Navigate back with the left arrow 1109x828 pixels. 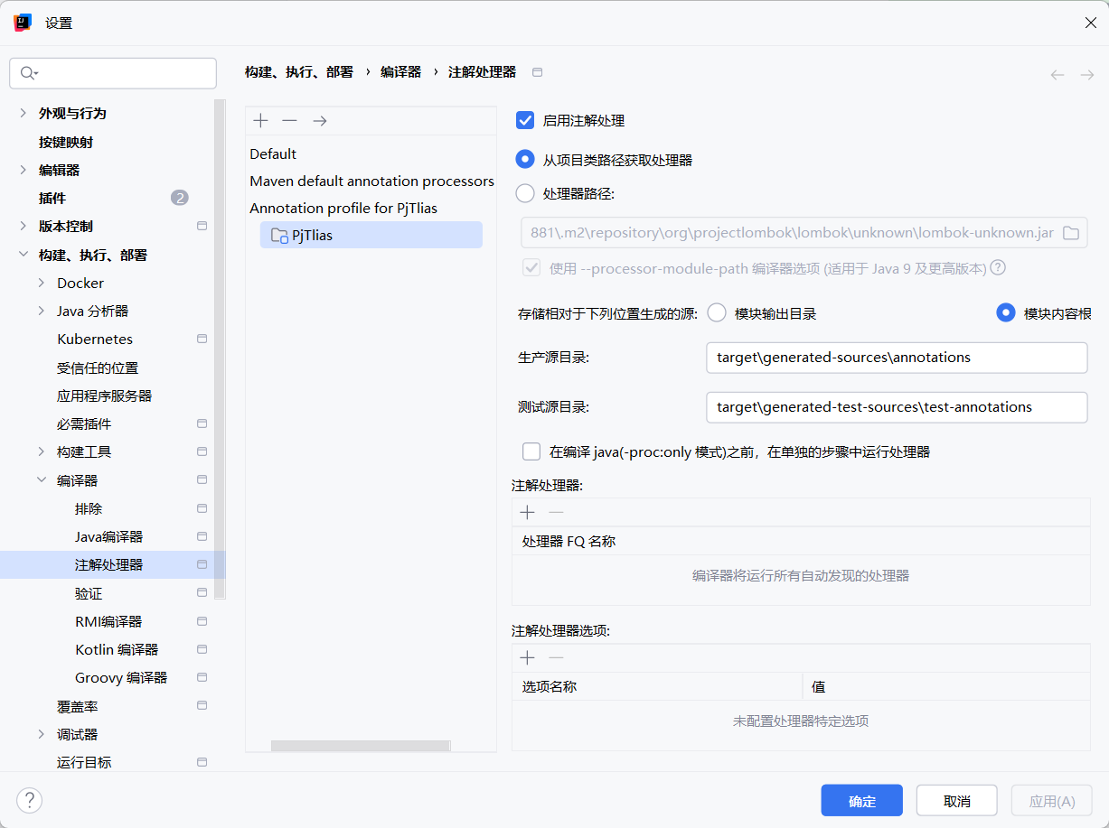(1057, 75)
